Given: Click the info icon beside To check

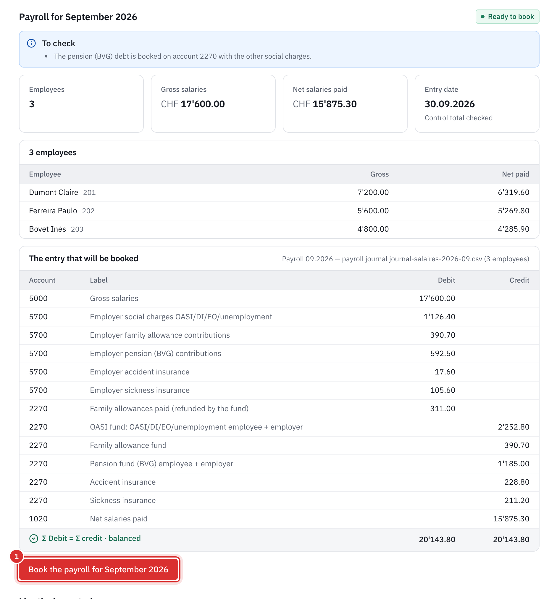Looking at the screenshot, I should pos(31,44).
